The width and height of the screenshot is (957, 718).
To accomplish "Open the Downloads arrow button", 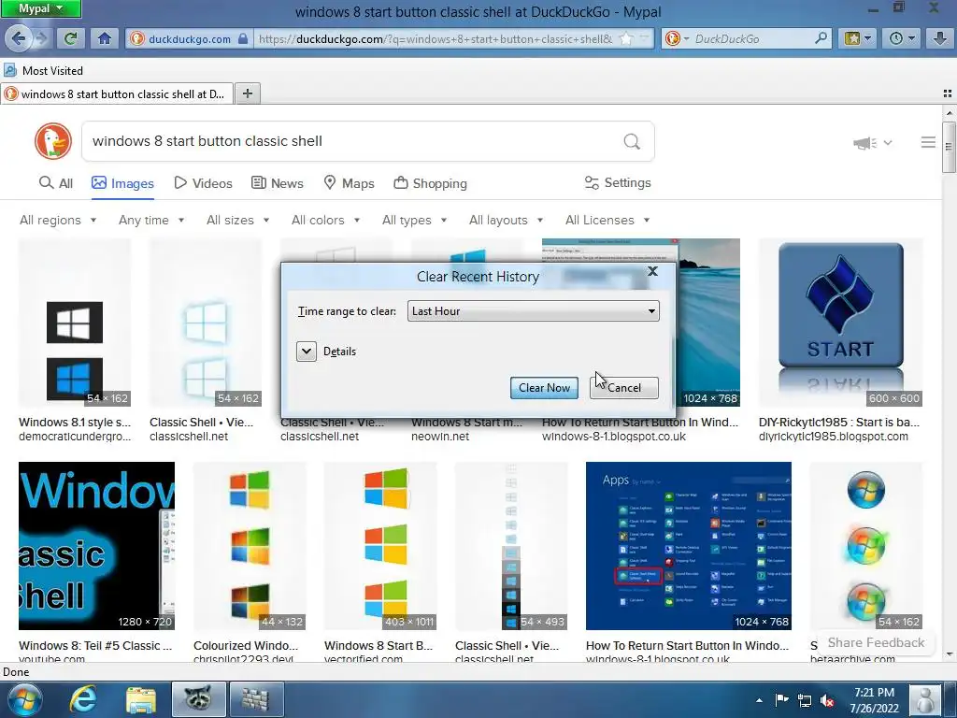I will click(940, 38).
